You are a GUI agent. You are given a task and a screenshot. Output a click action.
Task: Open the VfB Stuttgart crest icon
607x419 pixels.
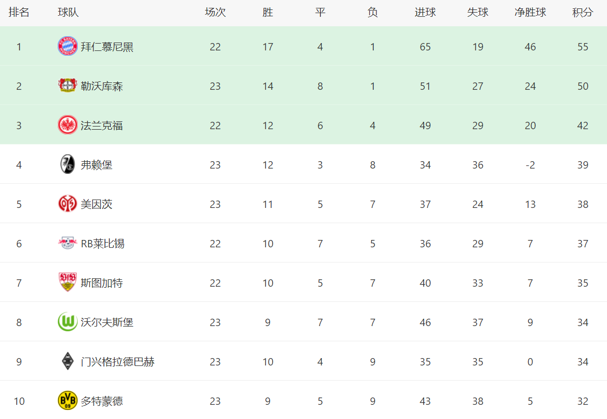coord(67,282)
